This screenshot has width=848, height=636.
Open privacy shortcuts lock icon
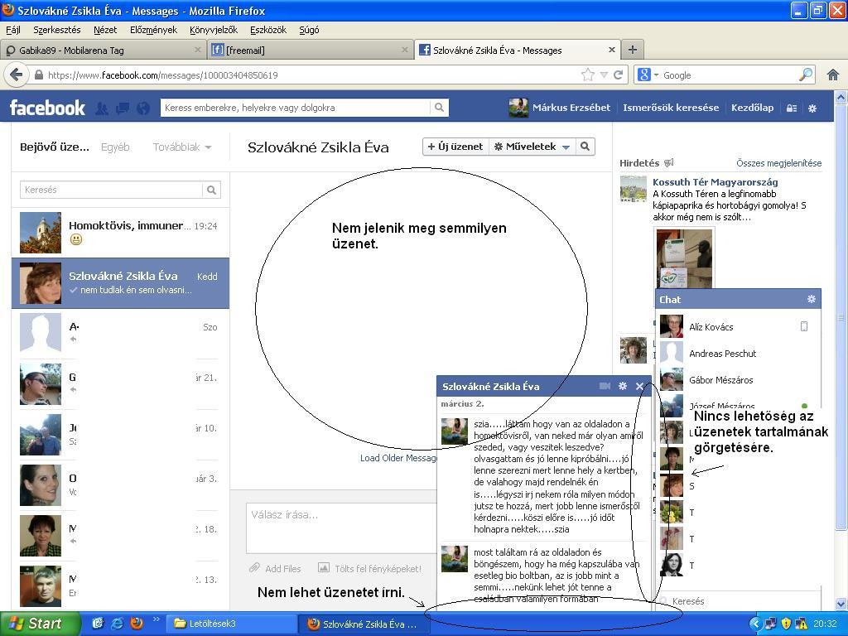[x=791, y=108]
